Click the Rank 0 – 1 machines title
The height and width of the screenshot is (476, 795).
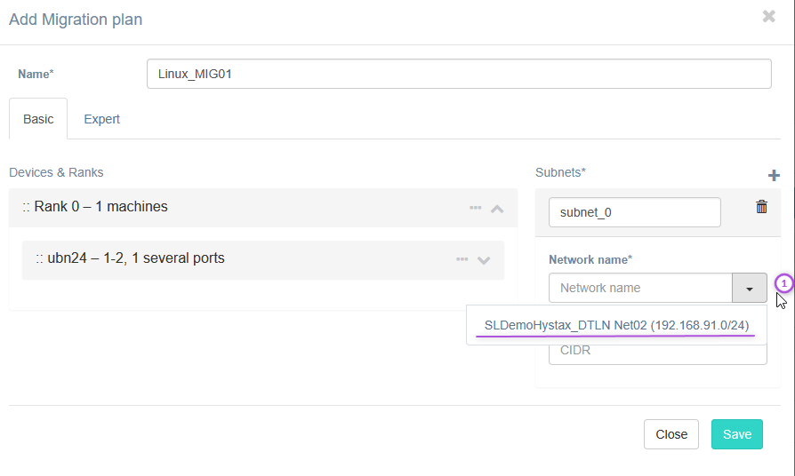point(100,207)
